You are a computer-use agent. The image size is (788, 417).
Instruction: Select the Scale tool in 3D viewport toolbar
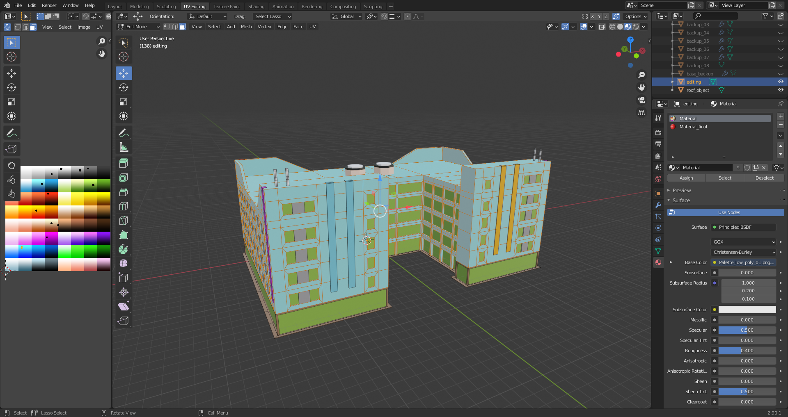(124, 102)
